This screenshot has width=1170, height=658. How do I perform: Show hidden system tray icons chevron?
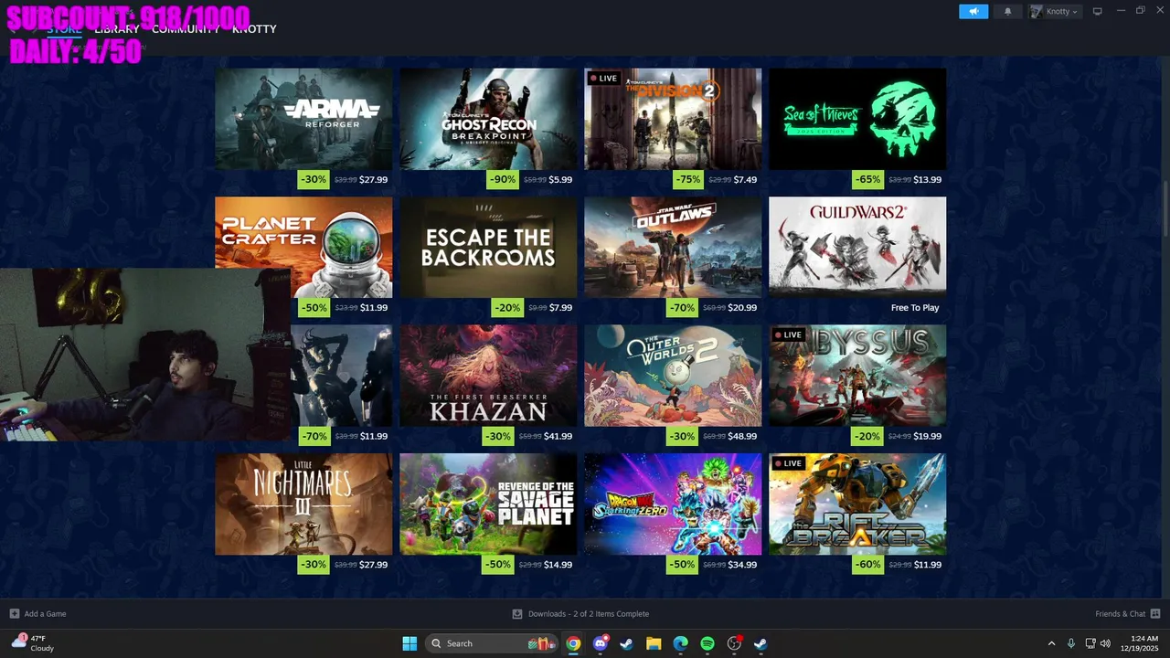[1051, 643]
